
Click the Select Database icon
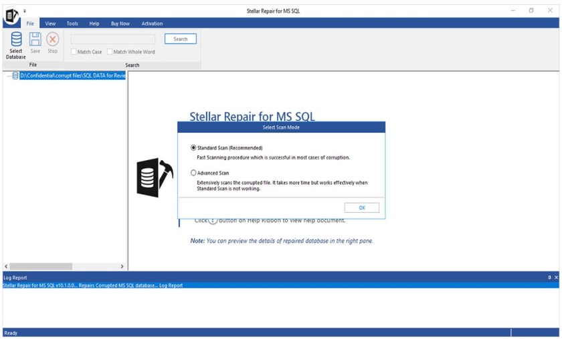[16, 40]
